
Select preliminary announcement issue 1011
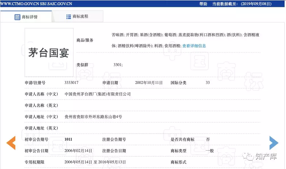[x=68, y=139]
